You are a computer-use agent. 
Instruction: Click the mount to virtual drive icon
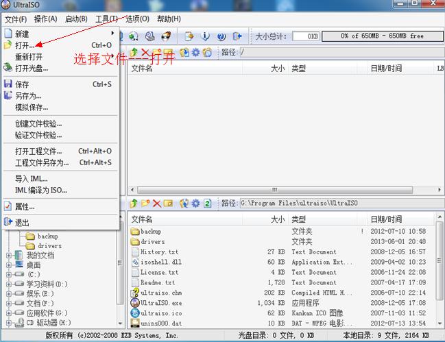click(149, 36)
